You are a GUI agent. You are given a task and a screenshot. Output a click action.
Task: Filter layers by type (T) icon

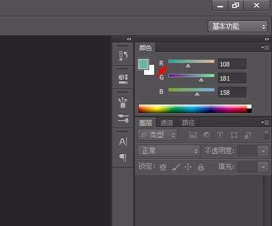click(220, 135)
